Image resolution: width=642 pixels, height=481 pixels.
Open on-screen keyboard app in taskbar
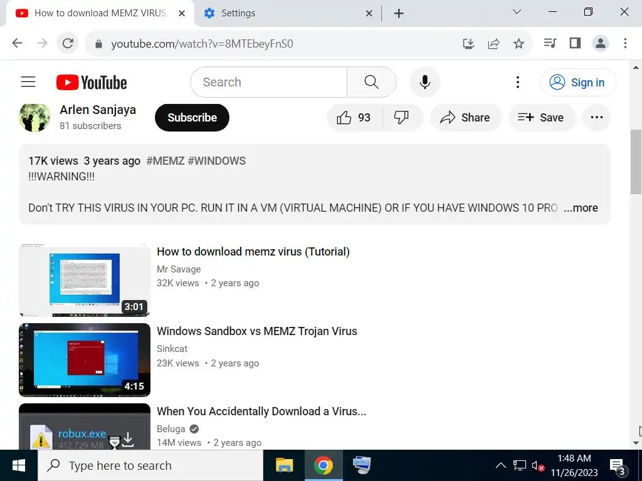[362, 465]
